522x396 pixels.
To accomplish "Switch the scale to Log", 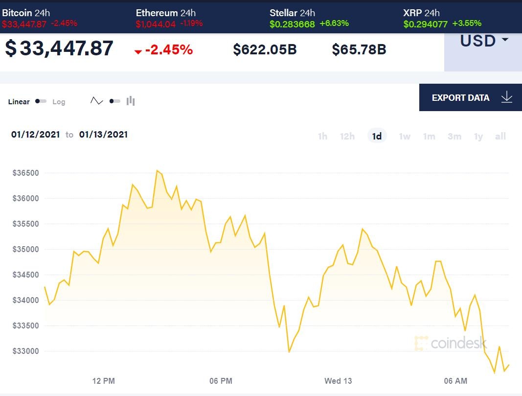I will (x=59, y=101).
